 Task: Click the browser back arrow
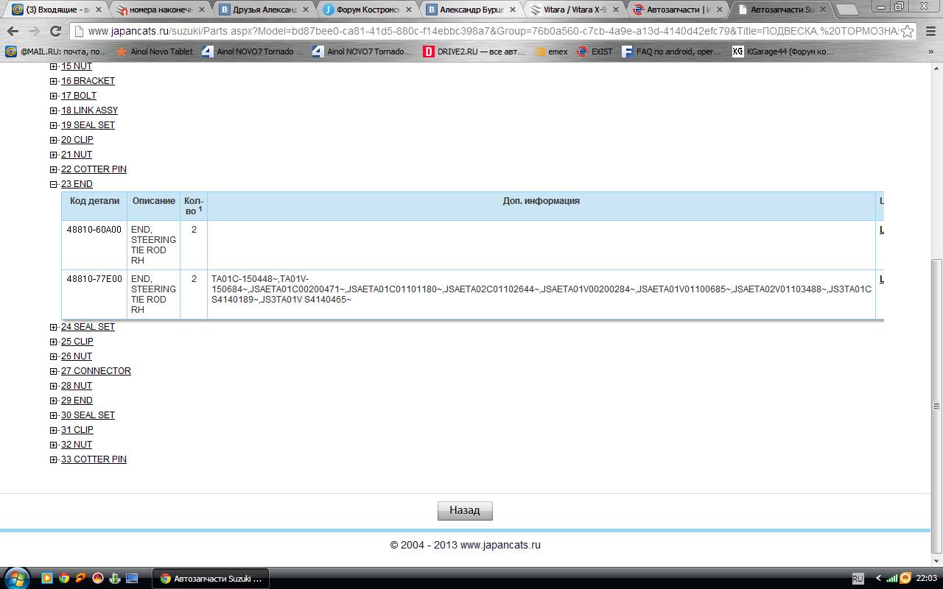click(13, 31)
